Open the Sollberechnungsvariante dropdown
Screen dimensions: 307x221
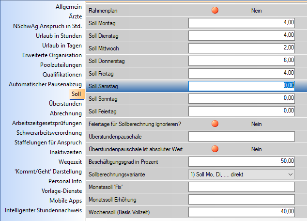coord(241,174)
